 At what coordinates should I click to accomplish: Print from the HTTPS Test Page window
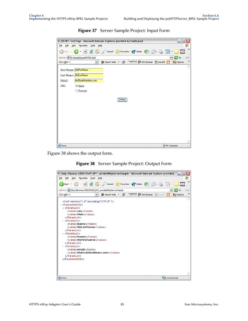(x=161, y=51)
